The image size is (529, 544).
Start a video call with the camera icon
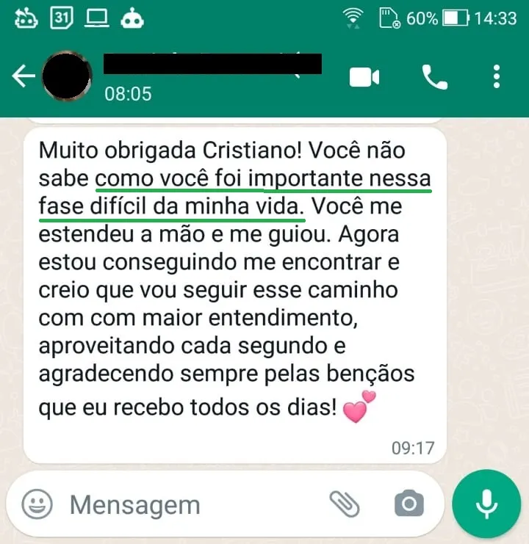click(364, 76)
